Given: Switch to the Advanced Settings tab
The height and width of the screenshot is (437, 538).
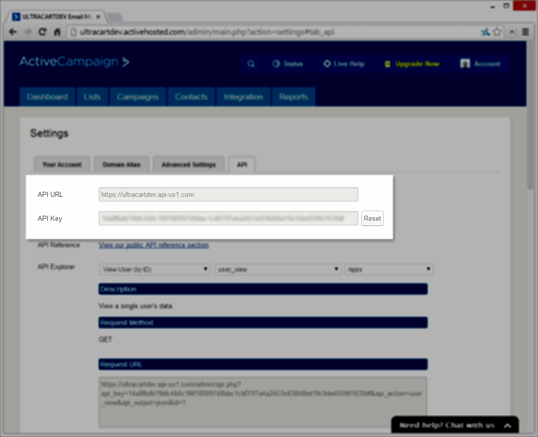Looking at the screenshot, I should tap(189, 165).
